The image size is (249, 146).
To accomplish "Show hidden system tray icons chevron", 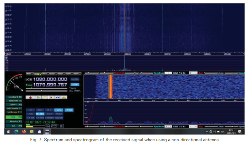I will tap(207, 131).
